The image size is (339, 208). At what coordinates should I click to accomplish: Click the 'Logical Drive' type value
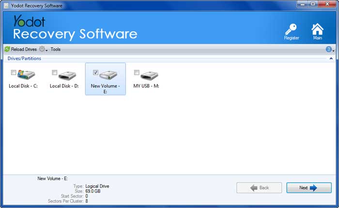click(97, 186)
